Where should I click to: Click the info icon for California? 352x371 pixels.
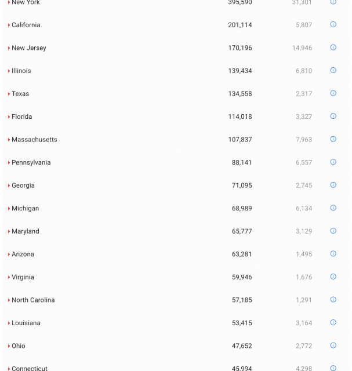(333, 24)
